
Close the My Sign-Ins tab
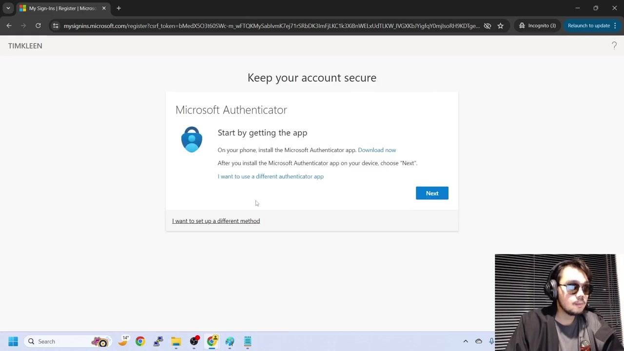point(104,8)
